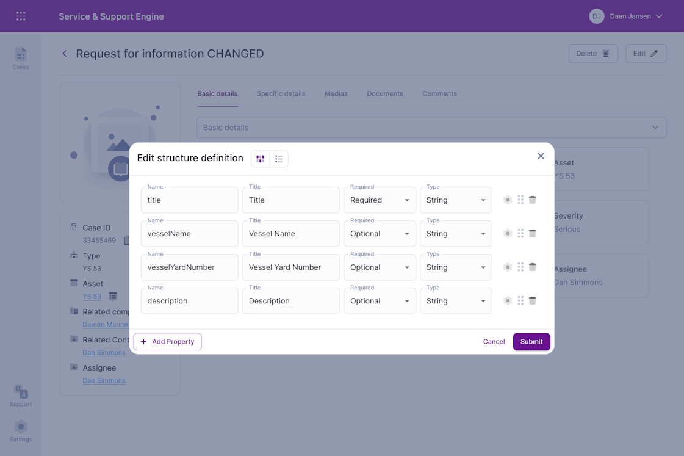Open the Required dropdown for the title row

pyautogui.click(x=380, y=200)
